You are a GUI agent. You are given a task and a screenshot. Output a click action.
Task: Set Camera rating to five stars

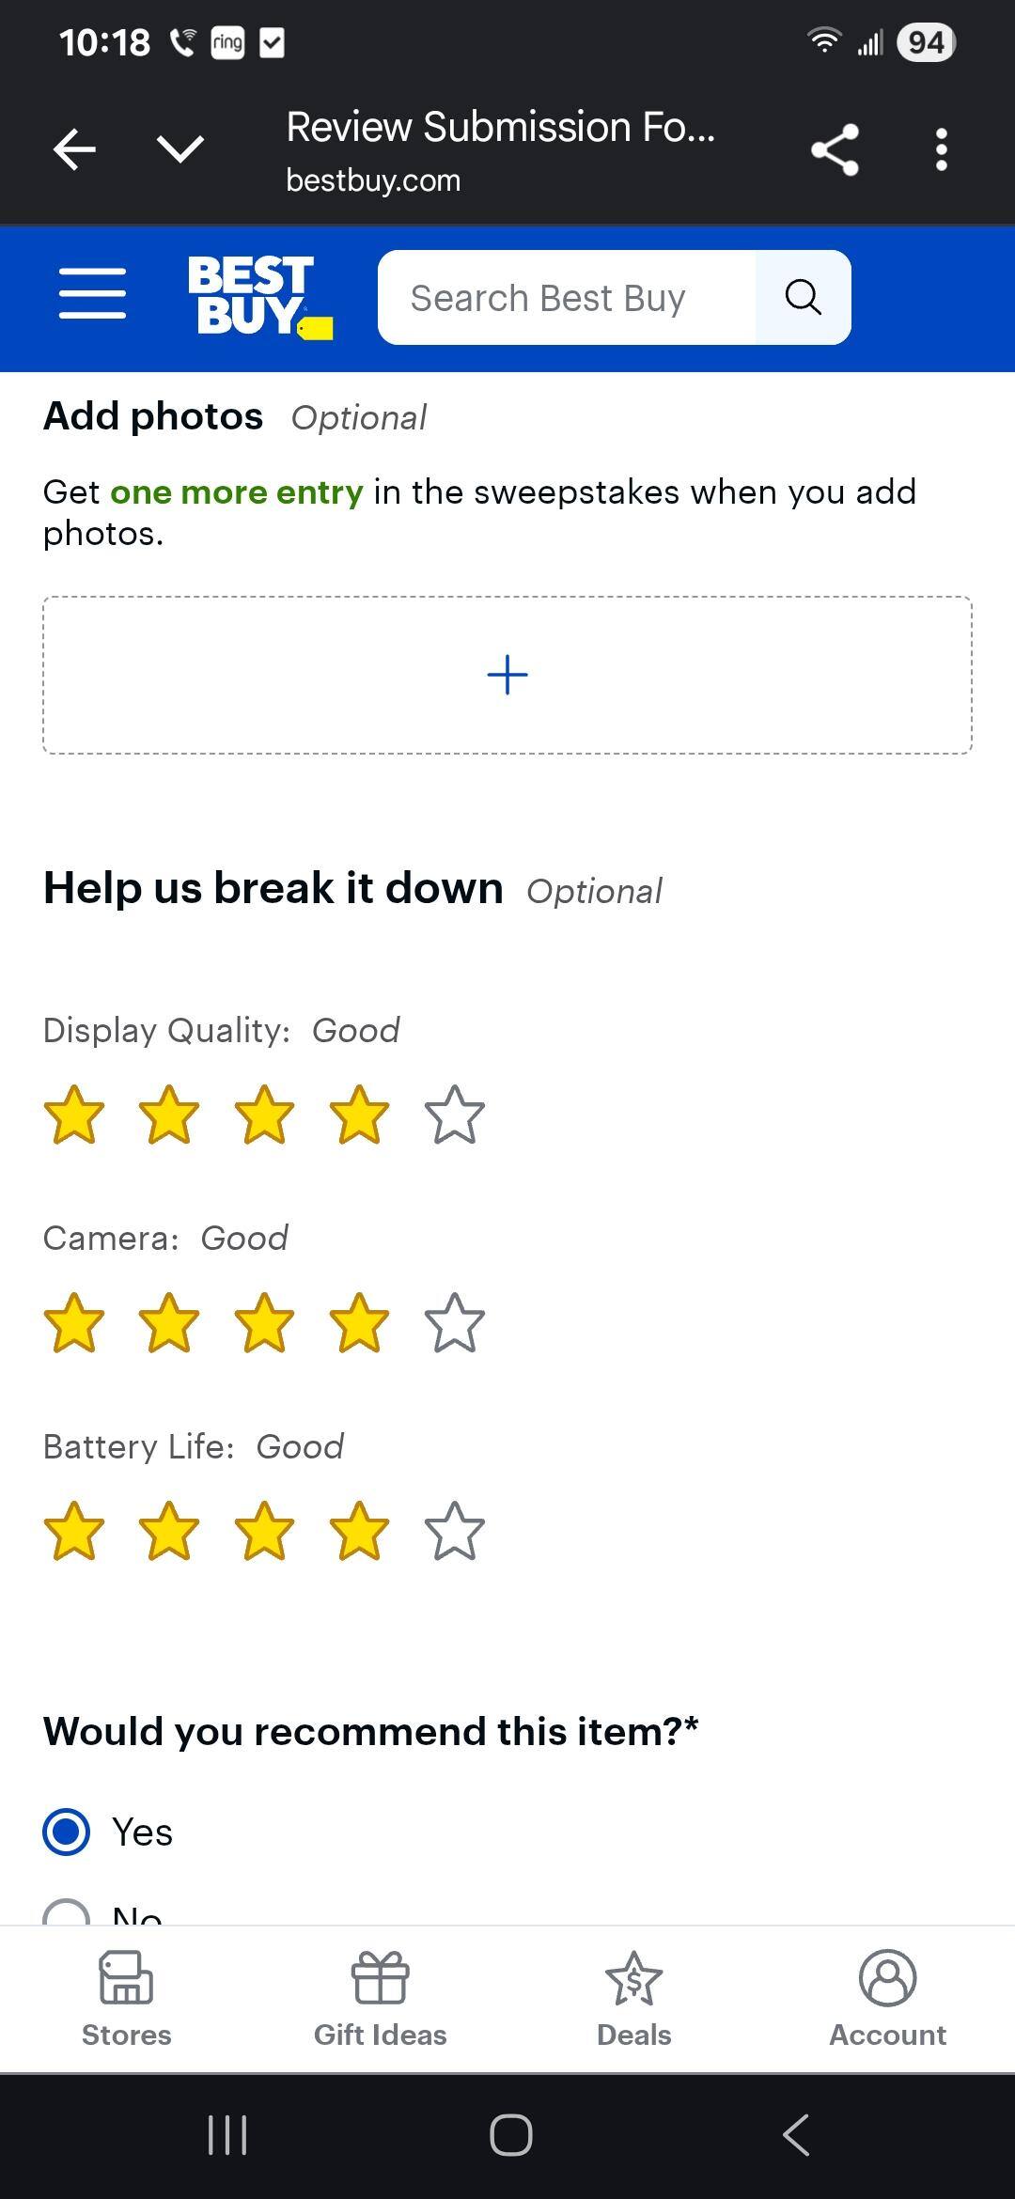[453, 1322]
